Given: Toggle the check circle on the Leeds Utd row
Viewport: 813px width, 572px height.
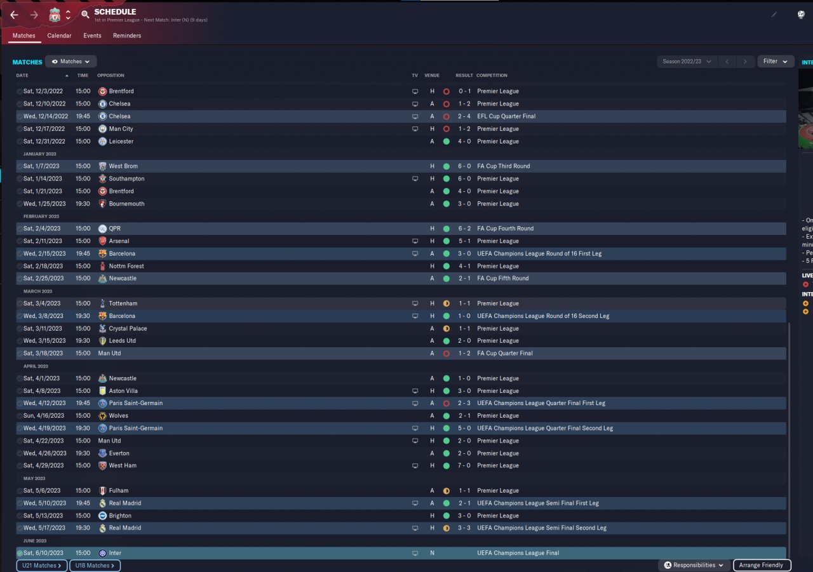Looking at the screenshot, I should (20, 341).
